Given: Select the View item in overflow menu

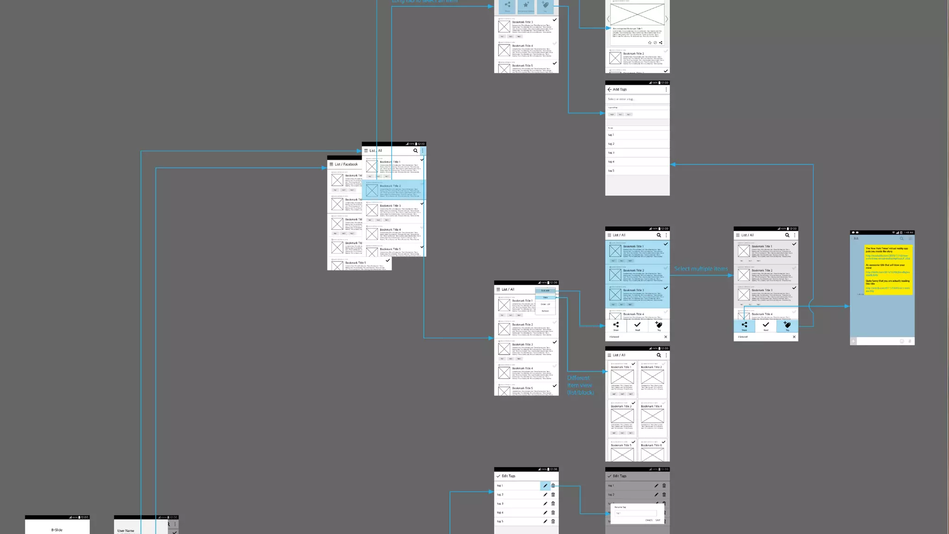Looking at the screenshot, I should (545, 298).
